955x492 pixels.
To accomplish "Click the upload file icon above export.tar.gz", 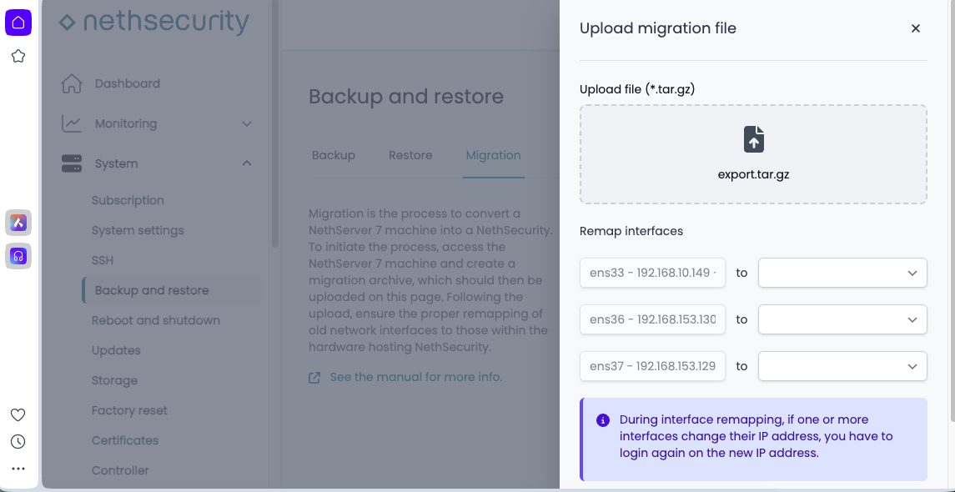I will [753, 139].
